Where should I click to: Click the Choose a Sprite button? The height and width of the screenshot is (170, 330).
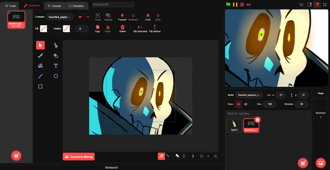click(x=303, y=163)
